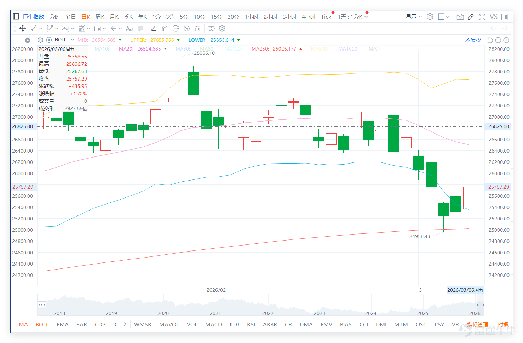This screenshot has height=343, width=523.
Task: Expand wave pattern tool options arrow
Action: click(73, 29)
